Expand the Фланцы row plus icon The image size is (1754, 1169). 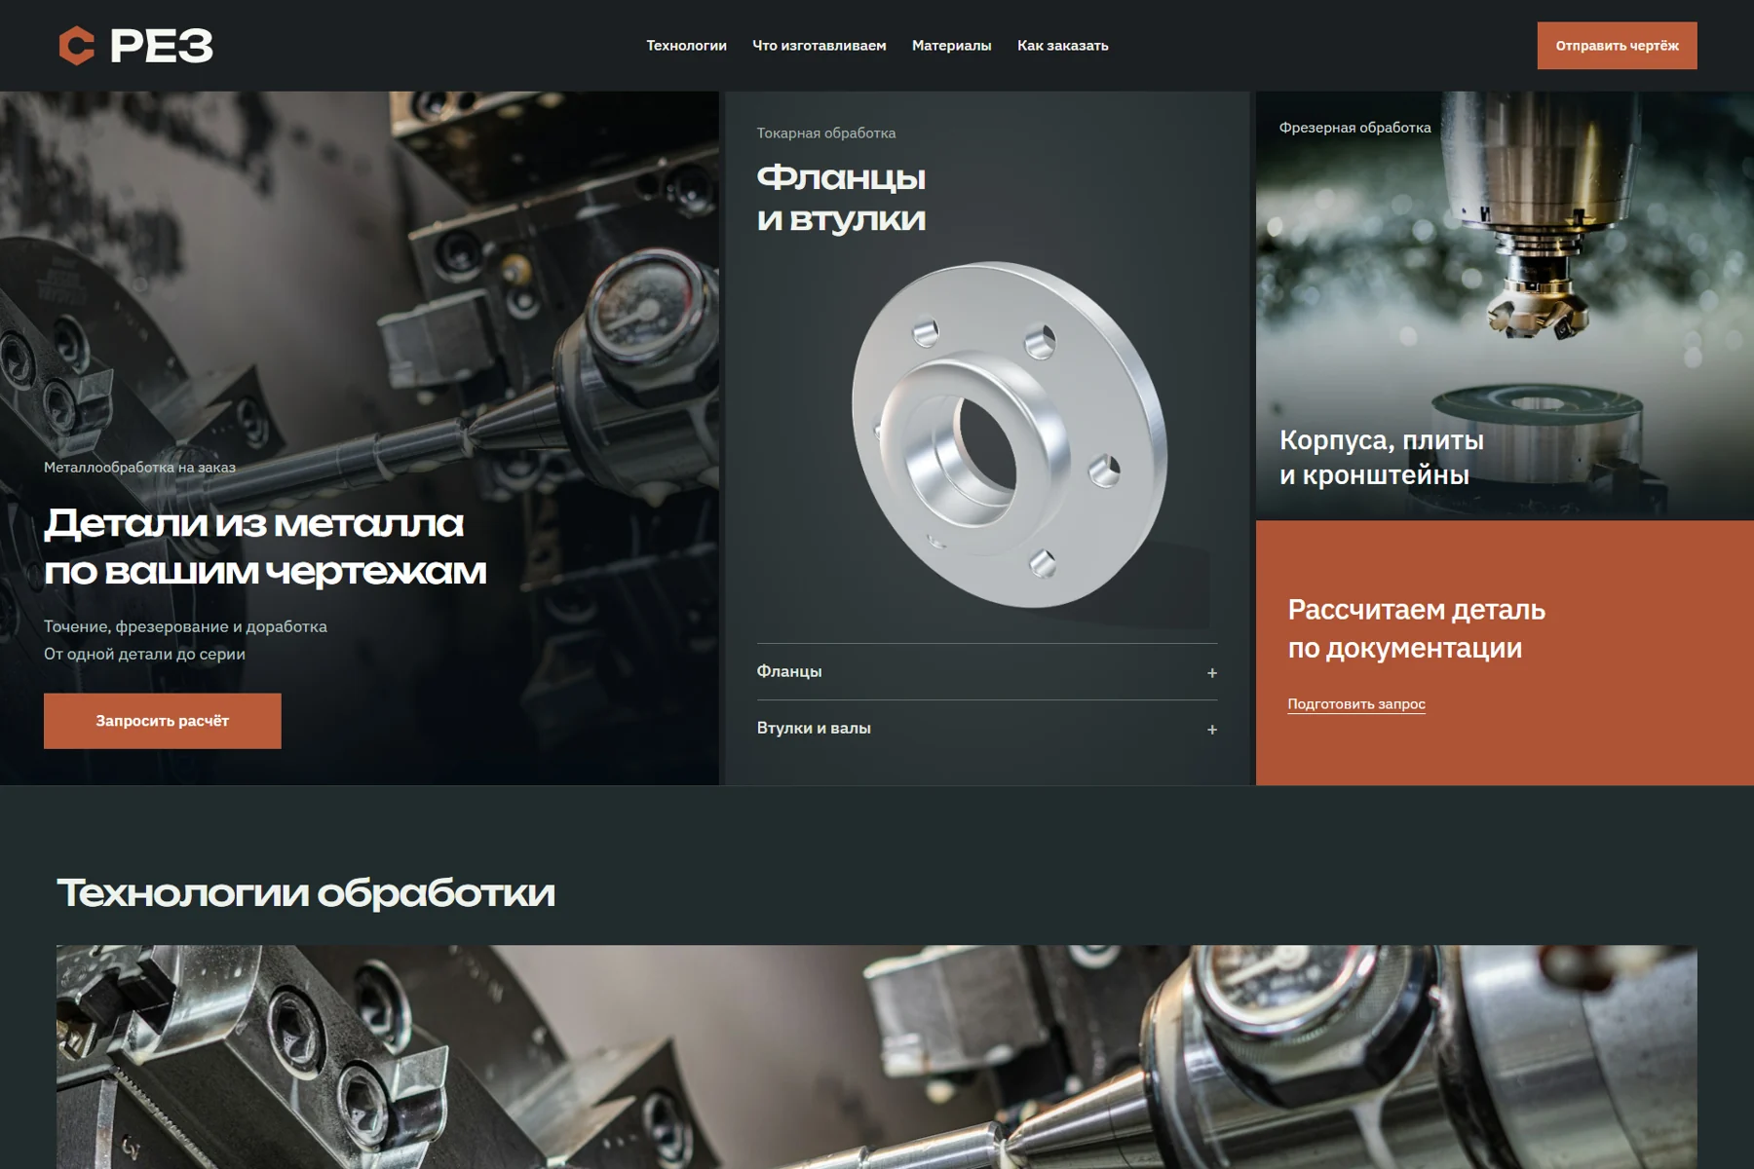pyautogui.click(x=1212, y=672)
